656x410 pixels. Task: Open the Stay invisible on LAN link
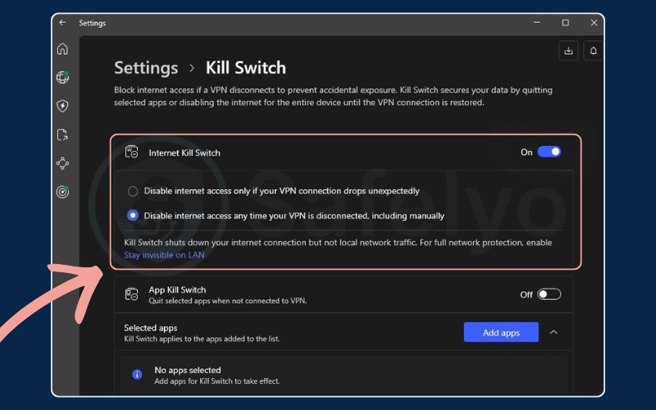[x=165, y=255]
